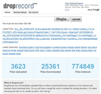Select the Upload tab
Screen dimensions: 101x94
(7, 12)
